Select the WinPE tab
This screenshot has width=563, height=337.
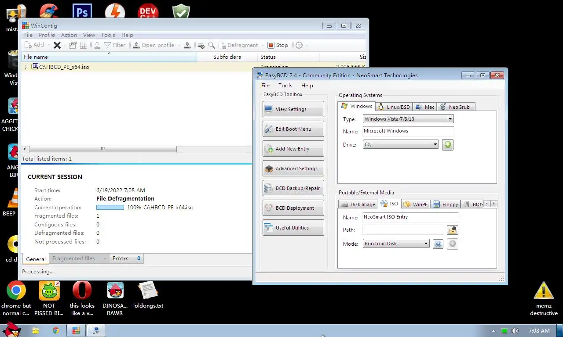(x=416, y=204)
